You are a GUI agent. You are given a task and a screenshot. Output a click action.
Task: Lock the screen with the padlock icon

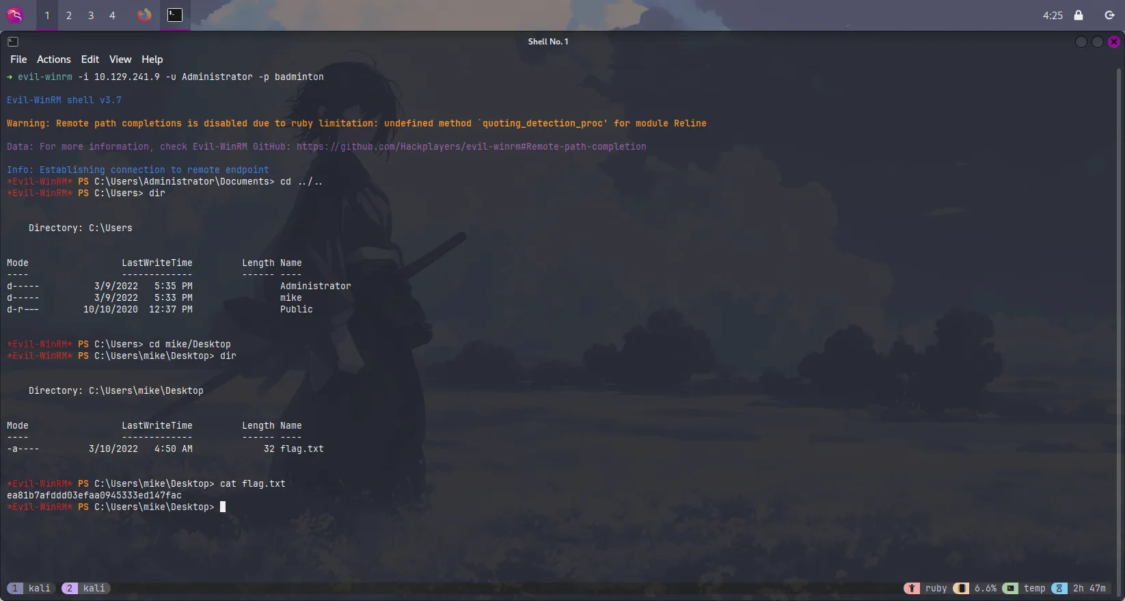[x=1079, y=15]
